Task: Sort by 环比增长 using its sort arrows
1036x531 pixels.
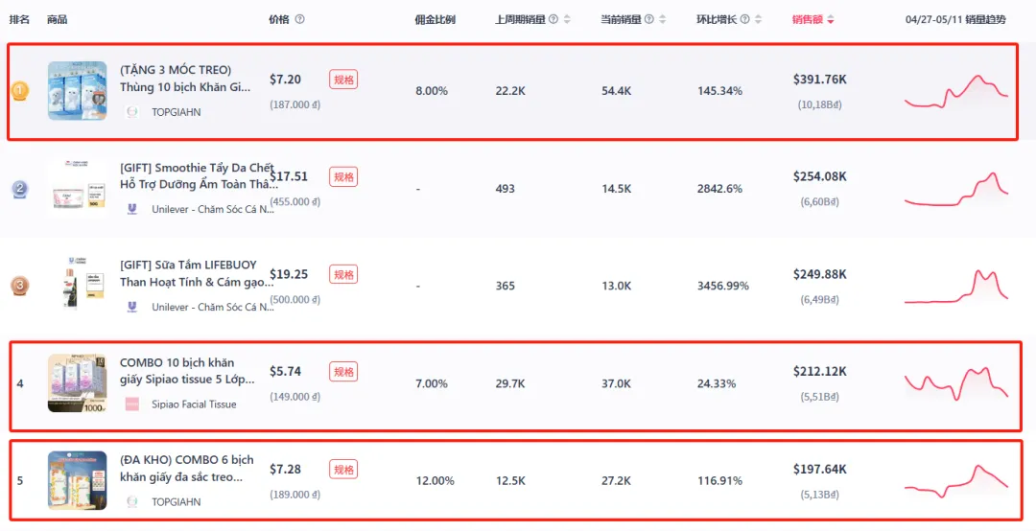Action: (759, 19)
